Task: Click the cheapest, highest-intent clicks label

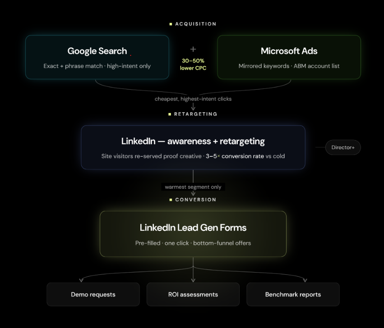Action: pos(193,99)
